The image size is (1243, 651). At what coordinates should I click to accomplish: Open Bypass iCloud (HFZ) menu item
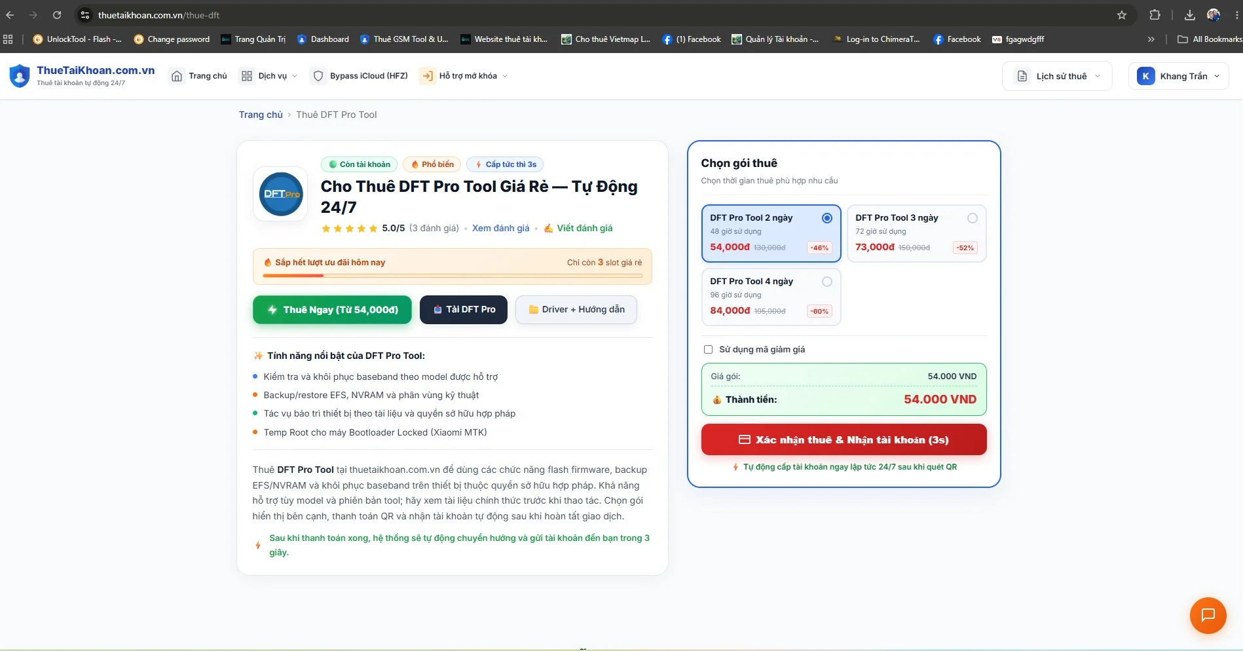click(x=360, y=76)
